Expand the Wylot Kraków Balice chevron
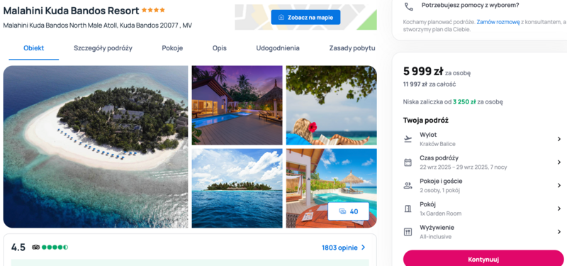The width and height of the screenshot is (567, 266). coord(559,139)
